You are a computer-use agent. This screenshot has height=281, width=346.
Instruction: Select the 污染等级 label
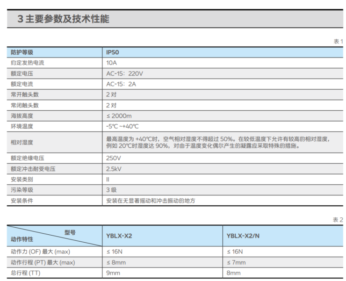[22, 190]
